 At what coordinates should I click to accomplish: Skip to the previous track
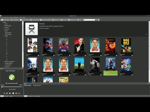point(7,93)
